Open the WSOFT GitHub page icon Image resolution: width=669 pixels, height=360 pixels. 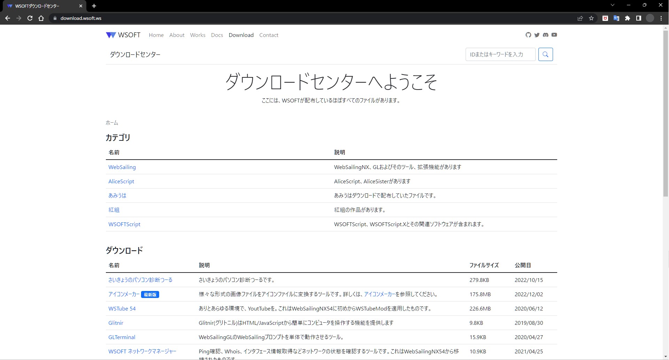[528, 35]
